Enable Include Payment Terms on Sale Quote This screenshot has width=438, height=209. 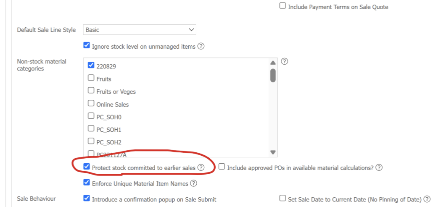point(283,6)
